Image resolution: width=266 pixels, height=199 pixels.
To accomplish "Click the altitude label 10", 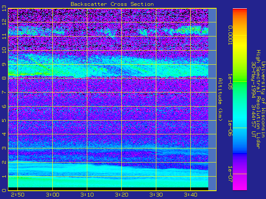I will pyautogui.click(x=4, y=50).
